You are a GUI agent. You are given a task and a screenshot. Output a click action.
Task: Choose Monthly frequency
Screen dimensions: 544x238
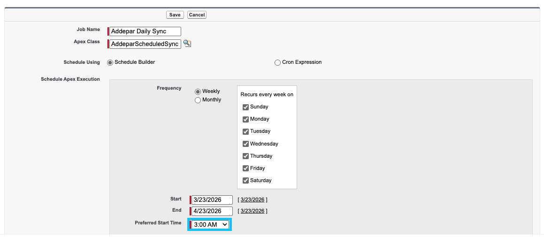pyautogui.click(x=198, y=100)
